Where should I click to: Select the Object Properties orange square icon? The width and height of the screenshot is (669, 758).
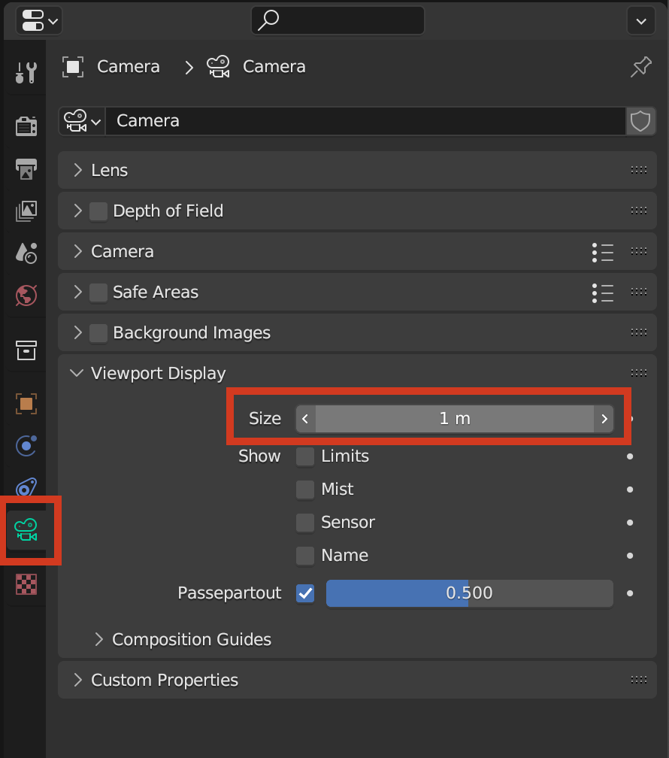point(25,404)
